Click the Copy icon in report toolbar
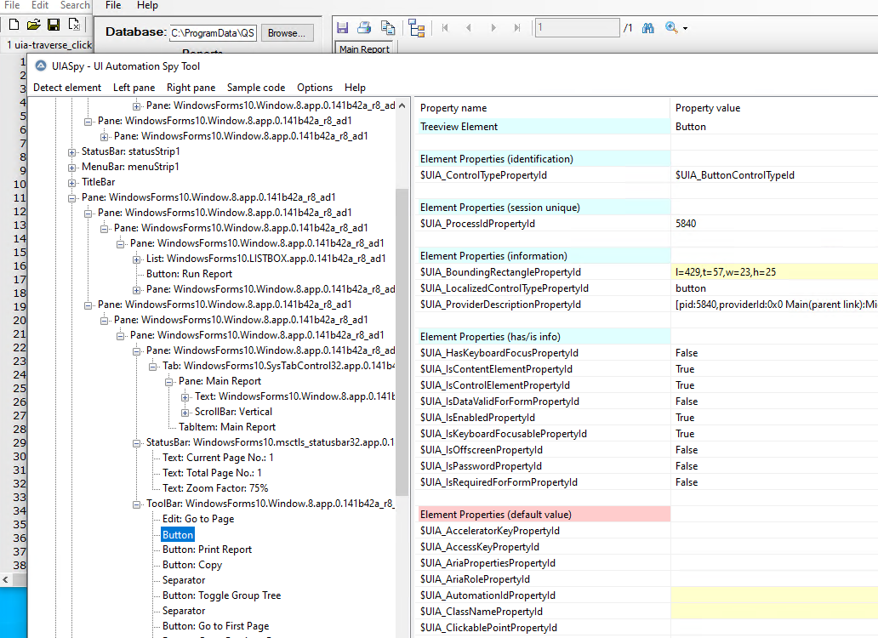The image size is (878, 638). point(387,27)
